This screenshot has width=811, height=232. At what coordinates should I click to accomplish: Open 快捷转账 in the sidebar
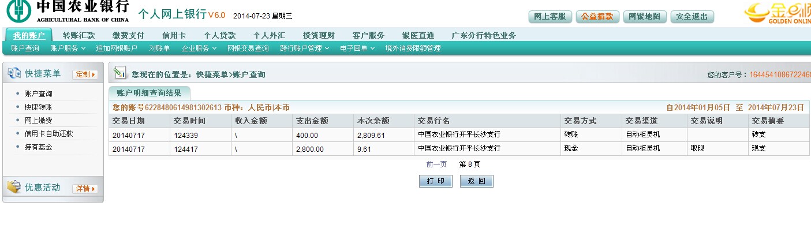coord(38,107)
